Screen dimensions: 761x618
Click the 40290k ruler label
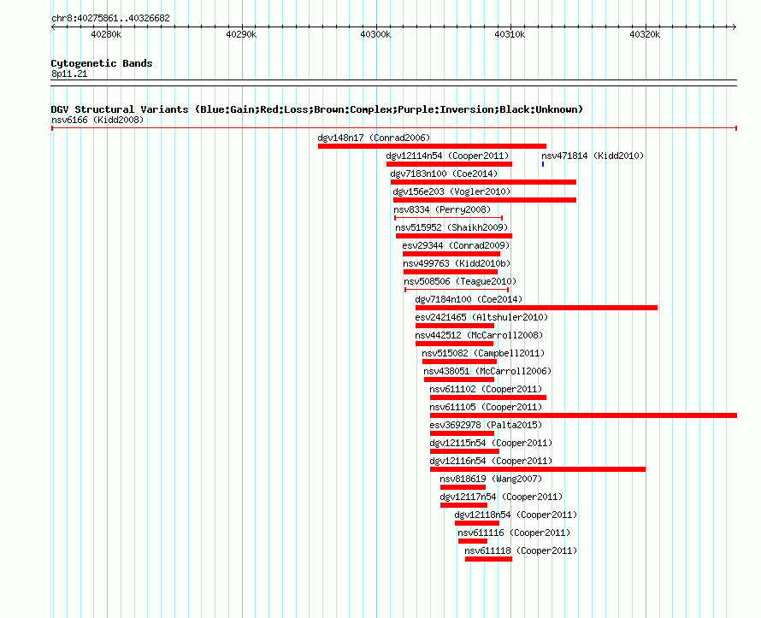pos(241,34)
